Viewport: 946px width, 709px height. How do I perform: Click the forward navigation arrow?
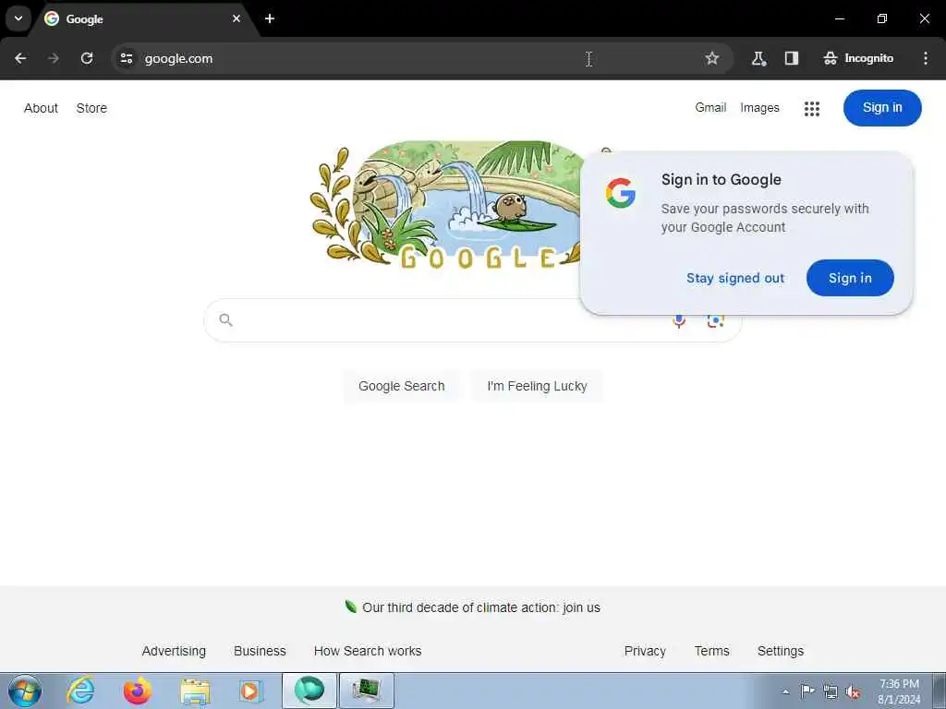[54, 58]
